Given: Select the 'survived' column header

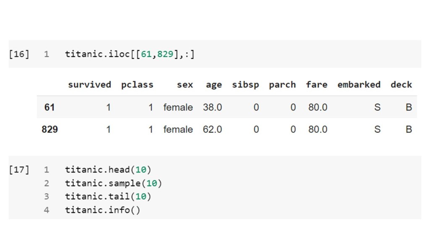Looking at the screenshot, I should pyautogui.click(x=89, y=84).
